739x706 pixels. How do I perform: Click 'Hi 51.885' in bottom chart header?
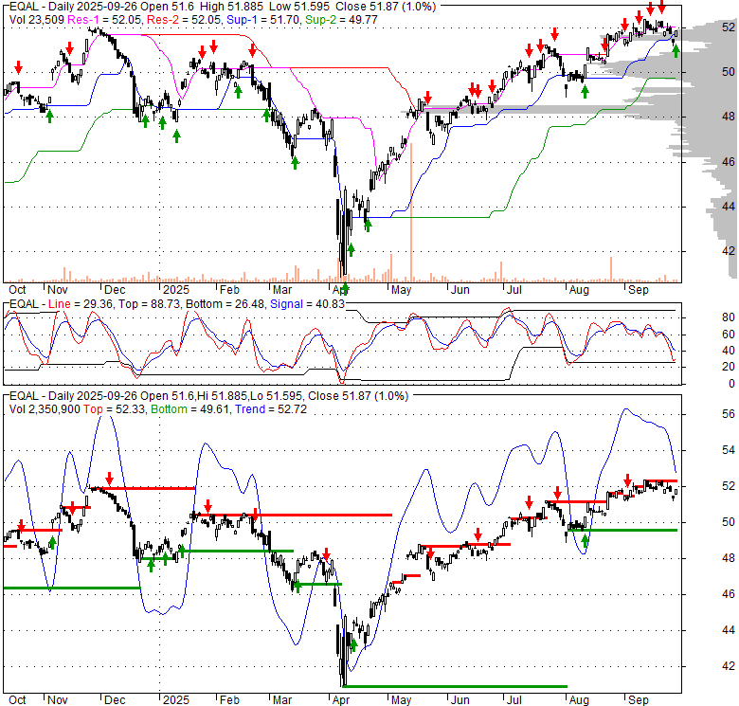coord(223,396)
